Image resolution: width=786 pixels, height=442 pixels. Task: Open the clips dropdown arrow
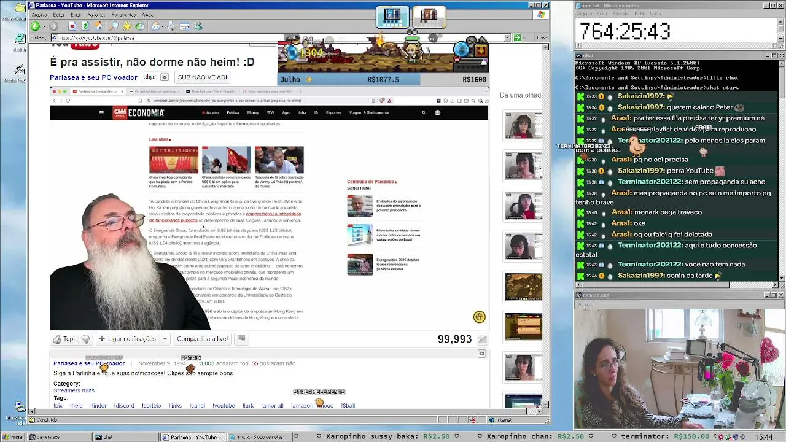tap(165, 77)
